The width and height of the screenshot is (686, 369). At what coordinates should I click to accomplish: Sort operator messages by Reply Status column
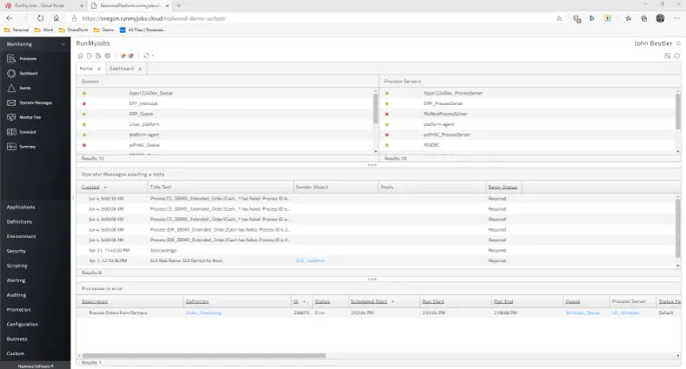point(503,187)
